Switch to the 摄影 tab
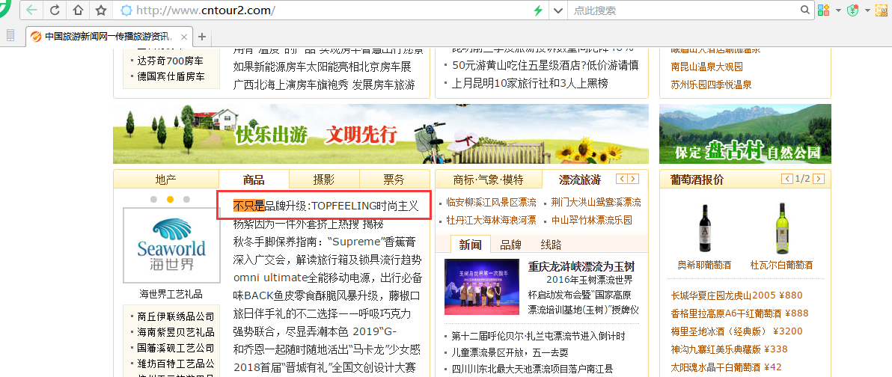The width and height of the screenshot is (892, 377). click(x=324, y=180)
